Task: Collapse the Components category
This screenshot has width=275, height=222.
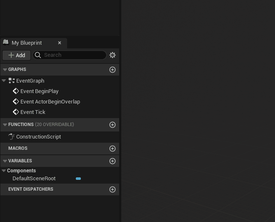Action: [x=4, y=171]
